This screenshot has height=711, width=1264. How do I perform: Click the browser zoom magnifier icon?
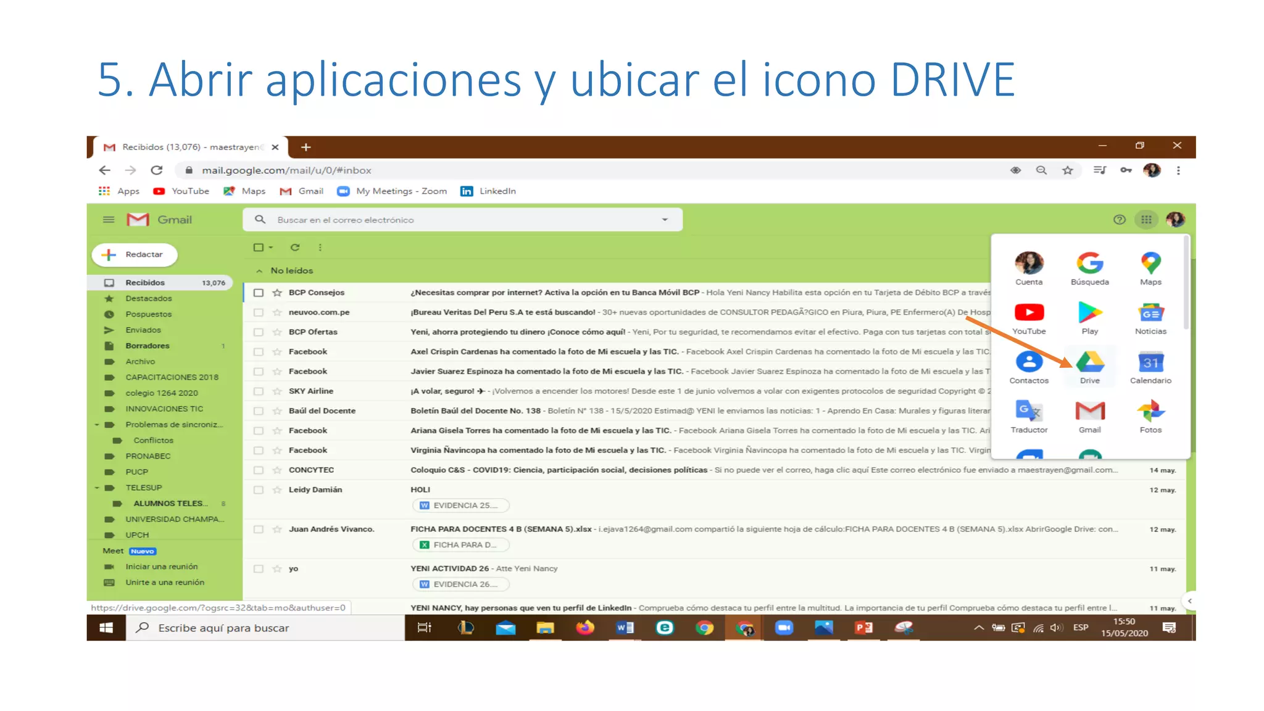[1041, 170]
